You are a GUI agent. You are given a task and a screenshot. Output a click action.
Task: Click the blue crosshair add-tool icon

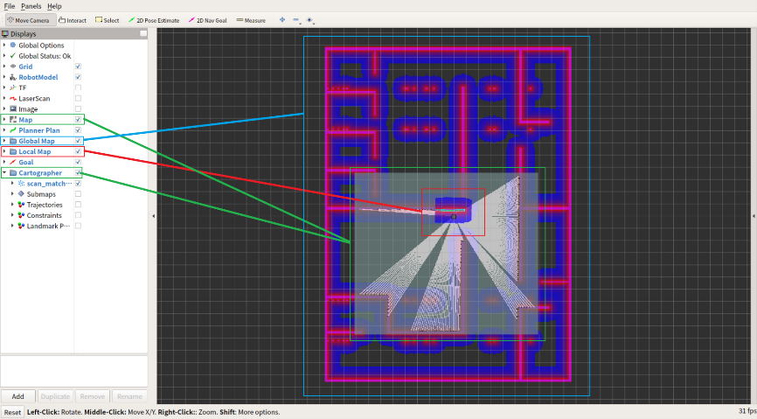point(281,20)
